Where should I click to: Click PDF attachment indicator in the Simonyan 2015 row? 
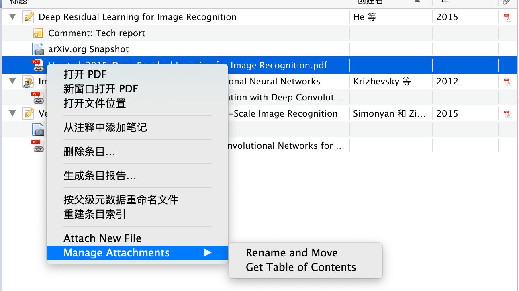(x=508, y=114)
